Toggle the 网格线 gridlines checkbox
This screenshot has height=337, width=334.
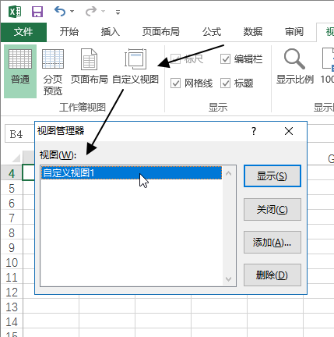(x=175, y=83)
